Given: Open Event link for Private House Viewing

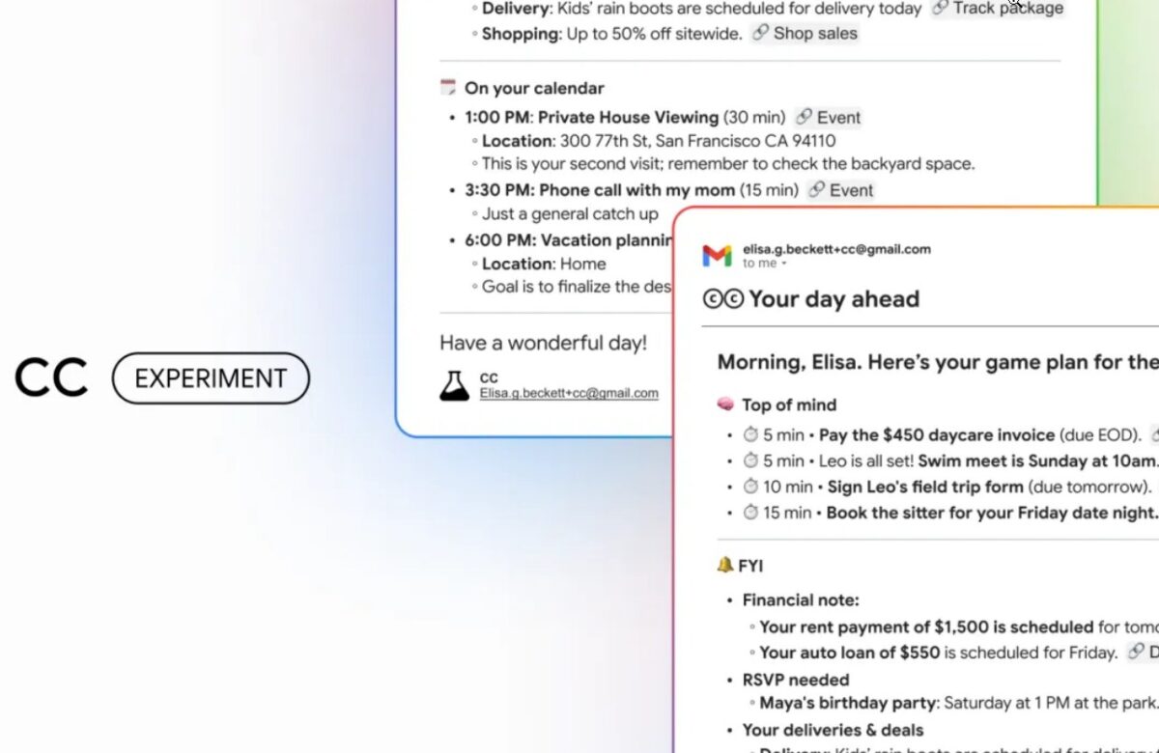Looking at the screenshot, I should point(828,118).
